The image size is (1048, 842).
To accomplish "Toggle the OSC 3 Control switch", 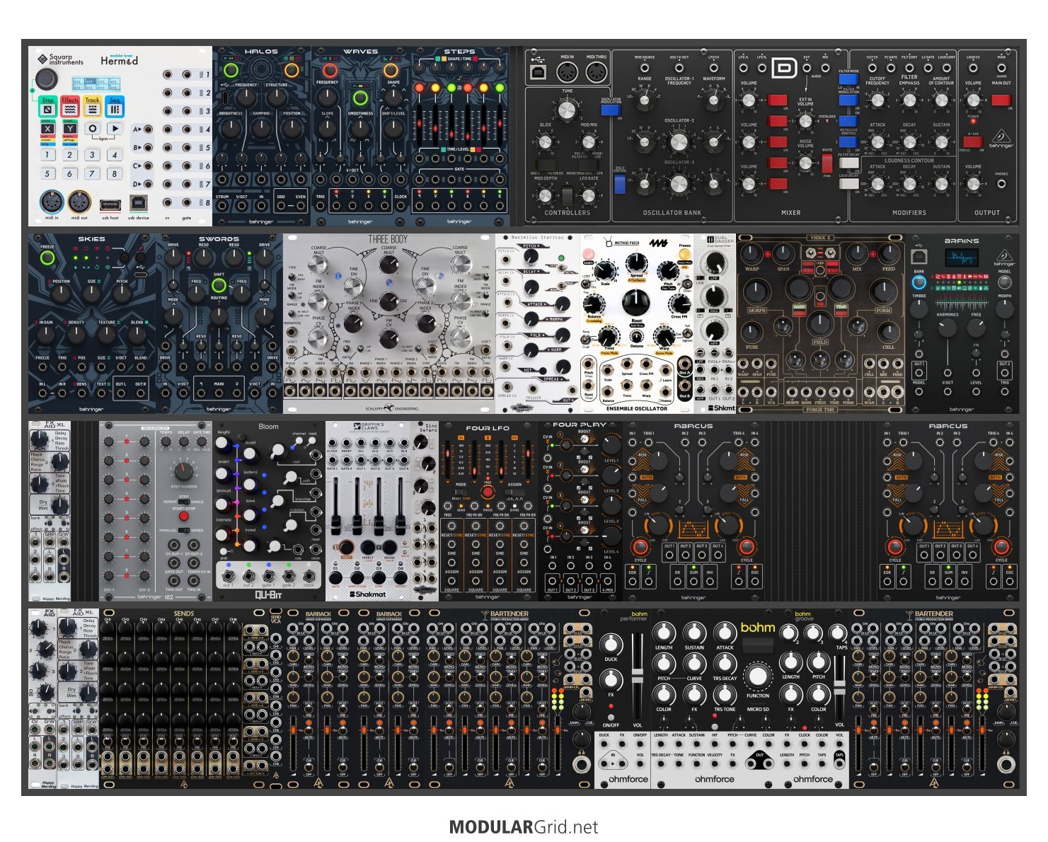I will 620,184.
